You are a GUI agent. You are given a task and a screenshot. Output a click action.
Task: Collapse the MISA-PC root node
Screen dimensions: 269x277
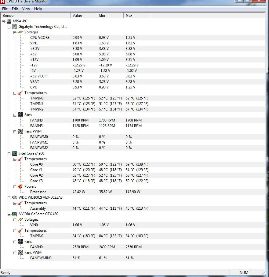tap(3, 21)
